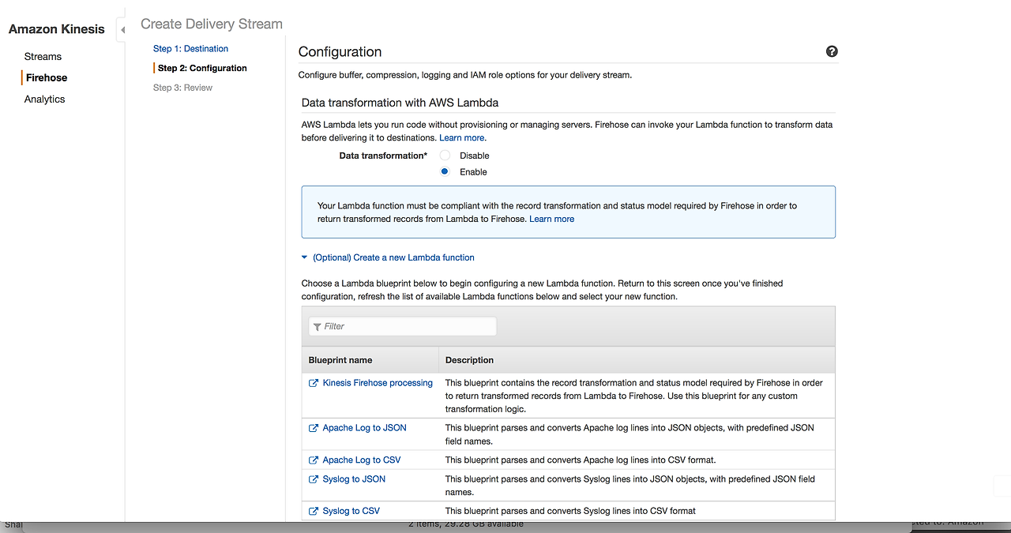
Task: Select Step 3: Review
Action: (x=182, y=88)
